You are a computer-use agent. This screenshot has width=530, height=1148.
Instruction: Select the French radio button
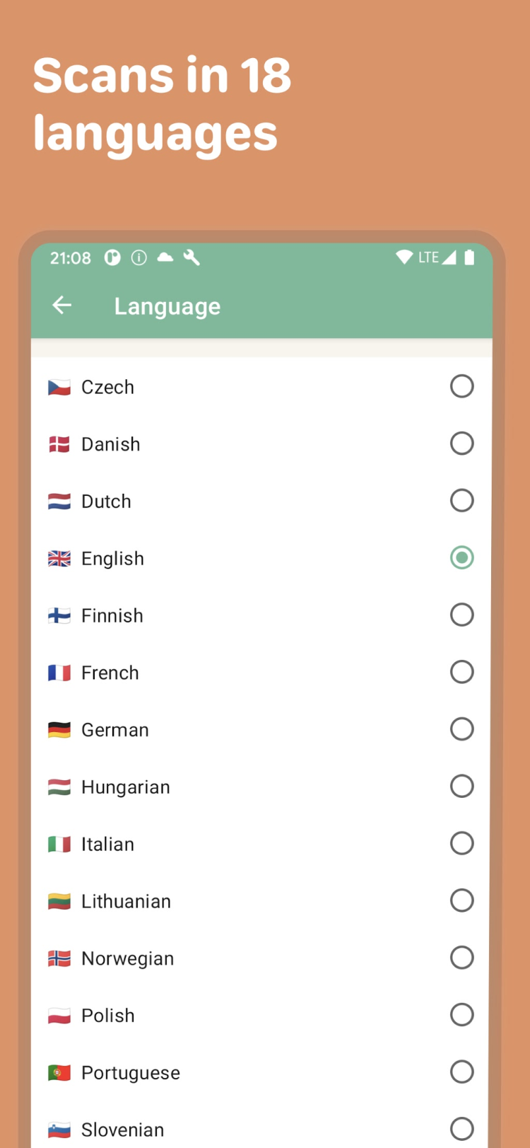coord(461,672)
